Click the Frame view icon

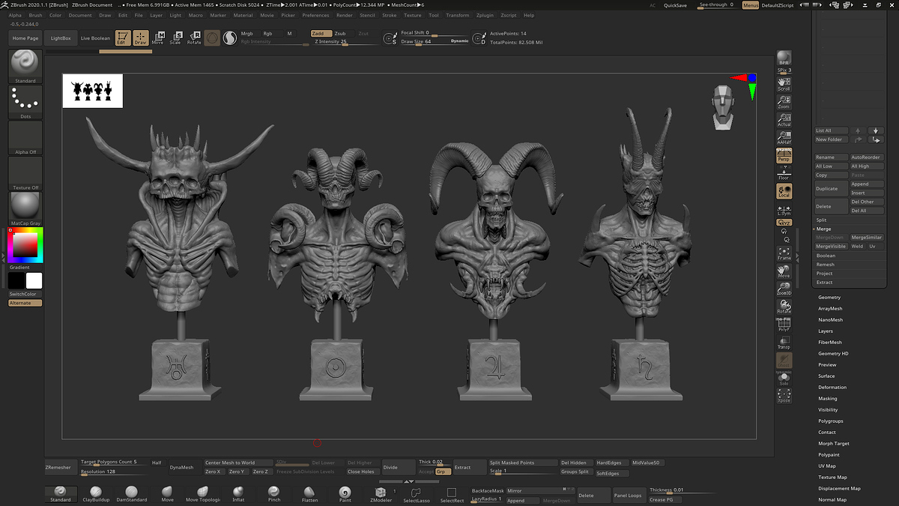coord(784,253)
